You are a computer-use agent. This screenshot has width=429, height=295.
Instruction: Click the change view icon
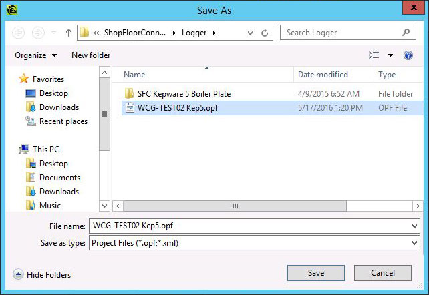point(374,55)
